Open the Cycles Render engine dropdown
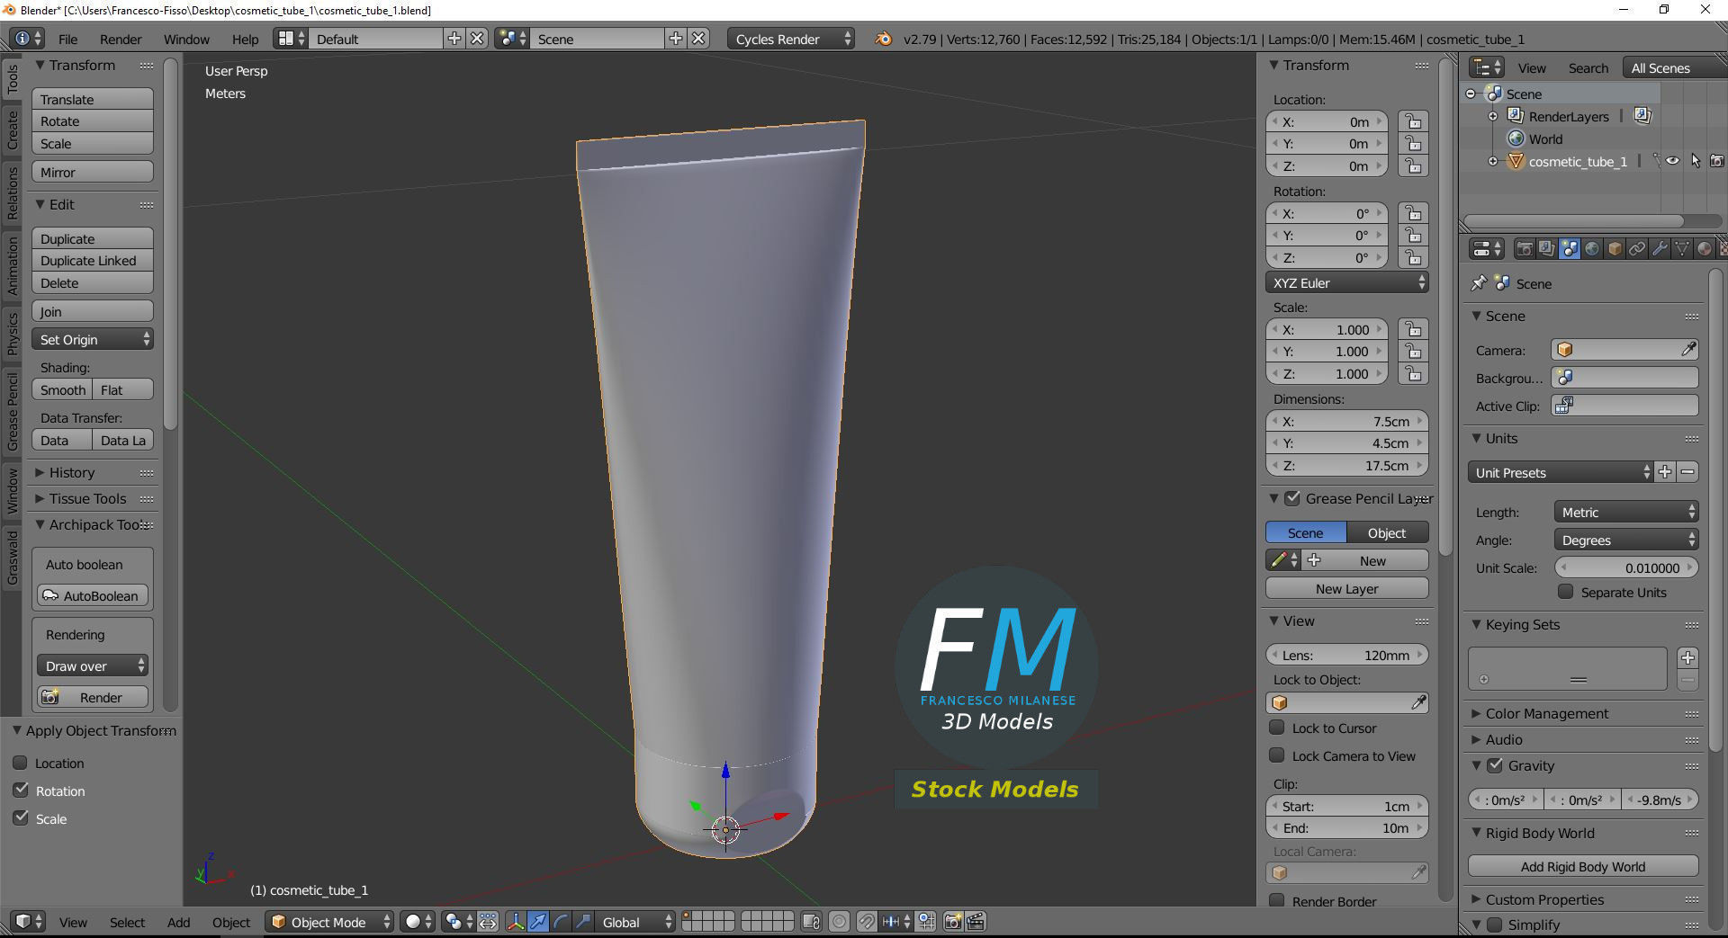Screen dimensions: 1728x938 [789, 39]
